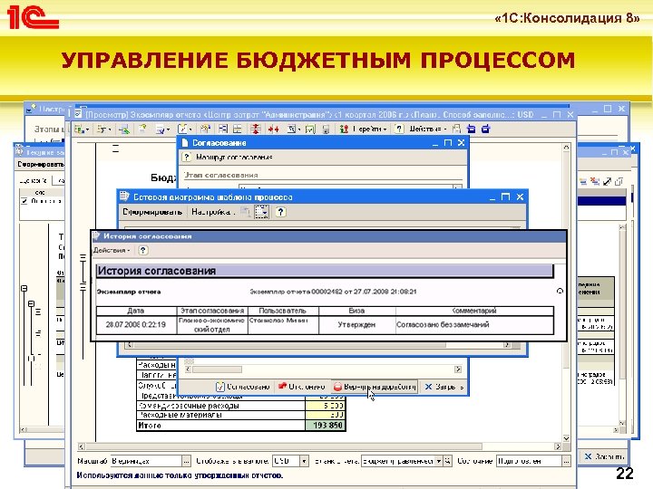Screen dimensions: 653x489
Task: Select the comment cell Согласовано без замечаний
Action: click(x=474, y=325)
